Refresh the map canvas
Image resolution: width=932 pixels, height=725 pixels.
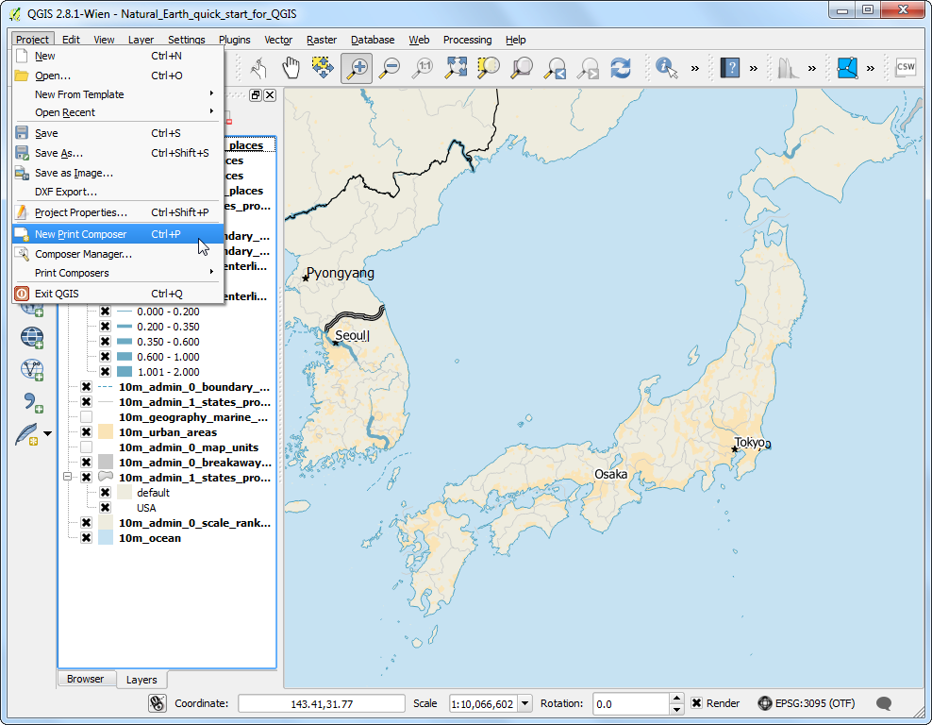coord(621,68)
